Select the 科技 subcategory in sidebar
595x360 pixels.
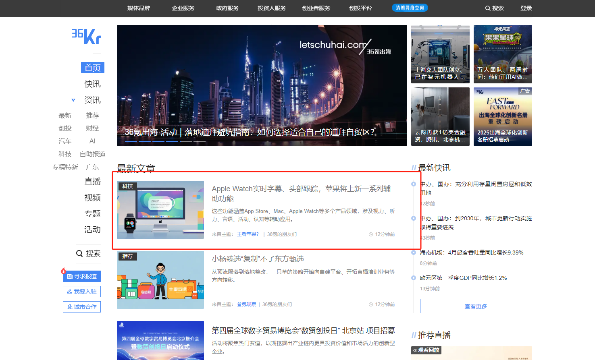[x=65, y=154]
